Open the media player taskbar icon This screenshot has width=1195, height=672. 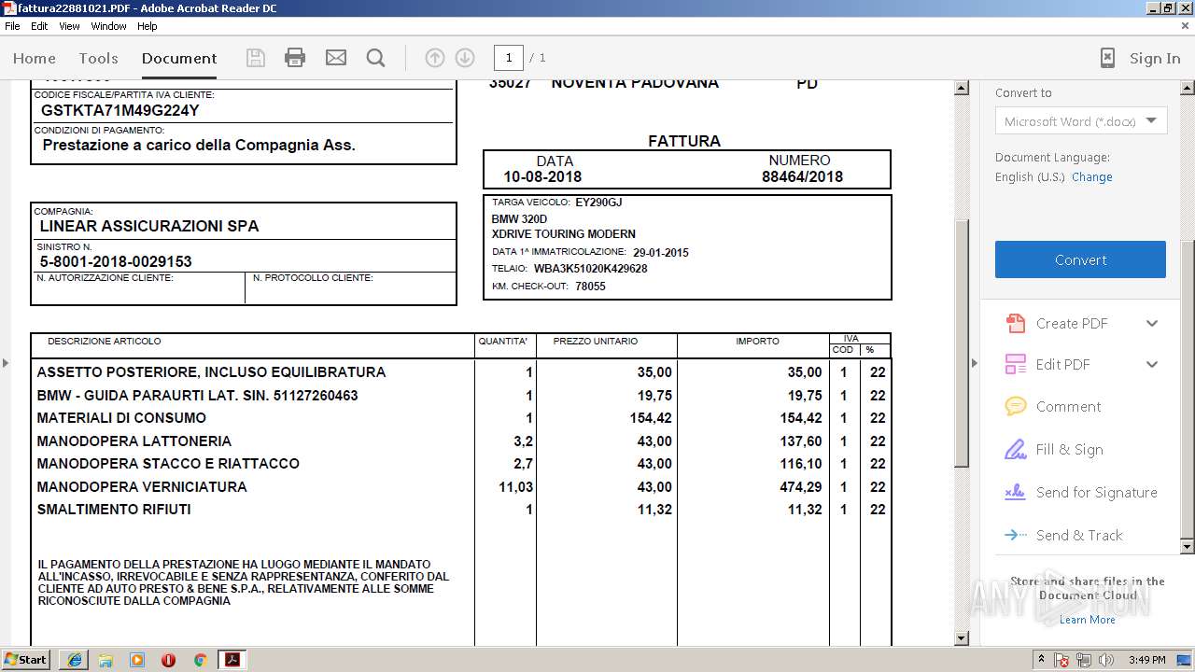(137, 660)
